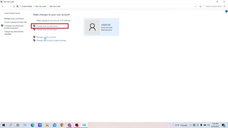Open 'Make changes to my account in PC settings'
The image size is (228, 128).
[x=53, y=21]
